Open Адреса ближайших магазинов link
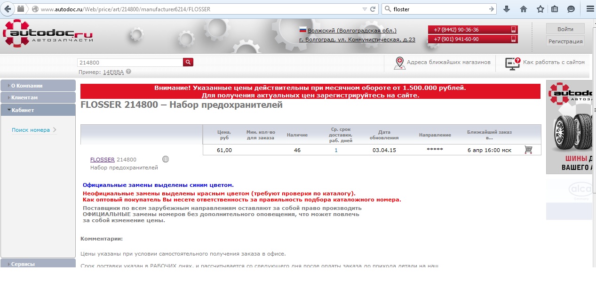Viewport: 596px width, 289px height. [x=448, y=62]
